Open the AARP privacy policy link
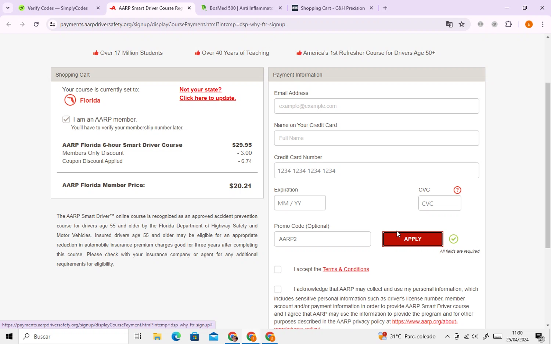This screenshot has width=551, height=344. coord(425,322)
